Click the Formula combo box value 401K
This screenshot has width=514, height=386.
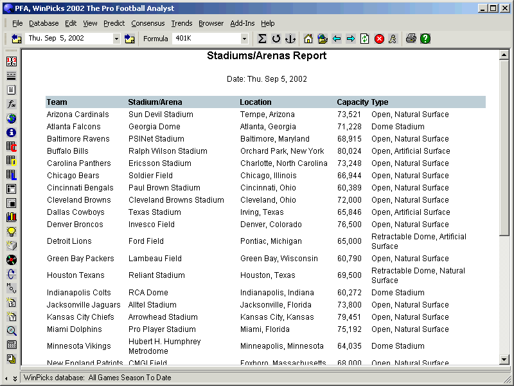[206, 39]
